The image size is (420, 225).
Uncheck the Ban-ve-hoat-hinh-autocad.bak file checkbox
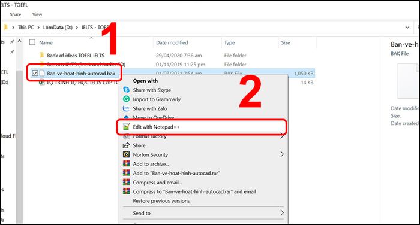(x=35, y=73)
